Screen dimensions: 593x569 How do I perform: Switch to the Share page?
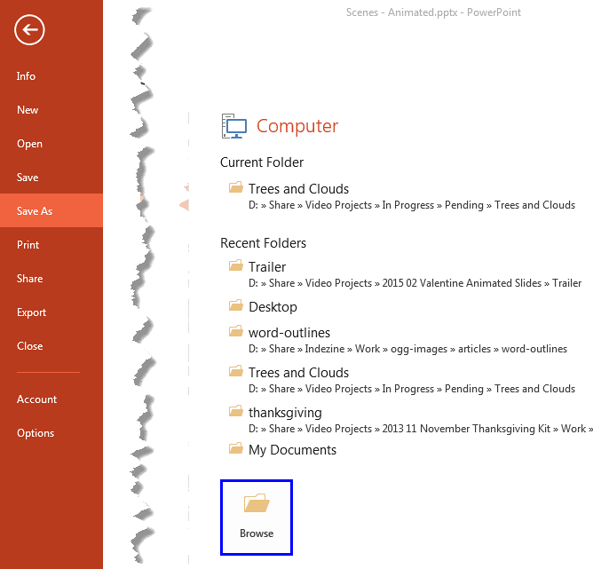tap(29, 279)
